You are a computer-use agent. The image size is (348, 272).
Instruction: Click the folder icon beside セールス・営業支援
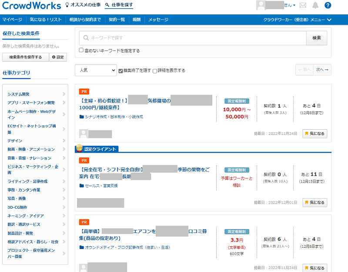(82, 186)
